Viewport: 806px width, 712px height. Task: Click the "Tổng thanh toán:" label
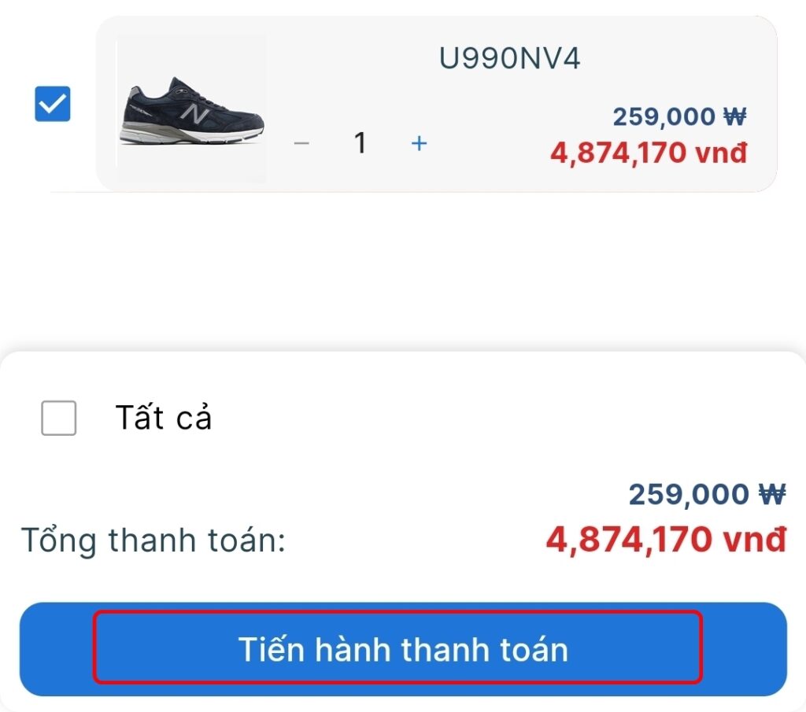point(153,540)
